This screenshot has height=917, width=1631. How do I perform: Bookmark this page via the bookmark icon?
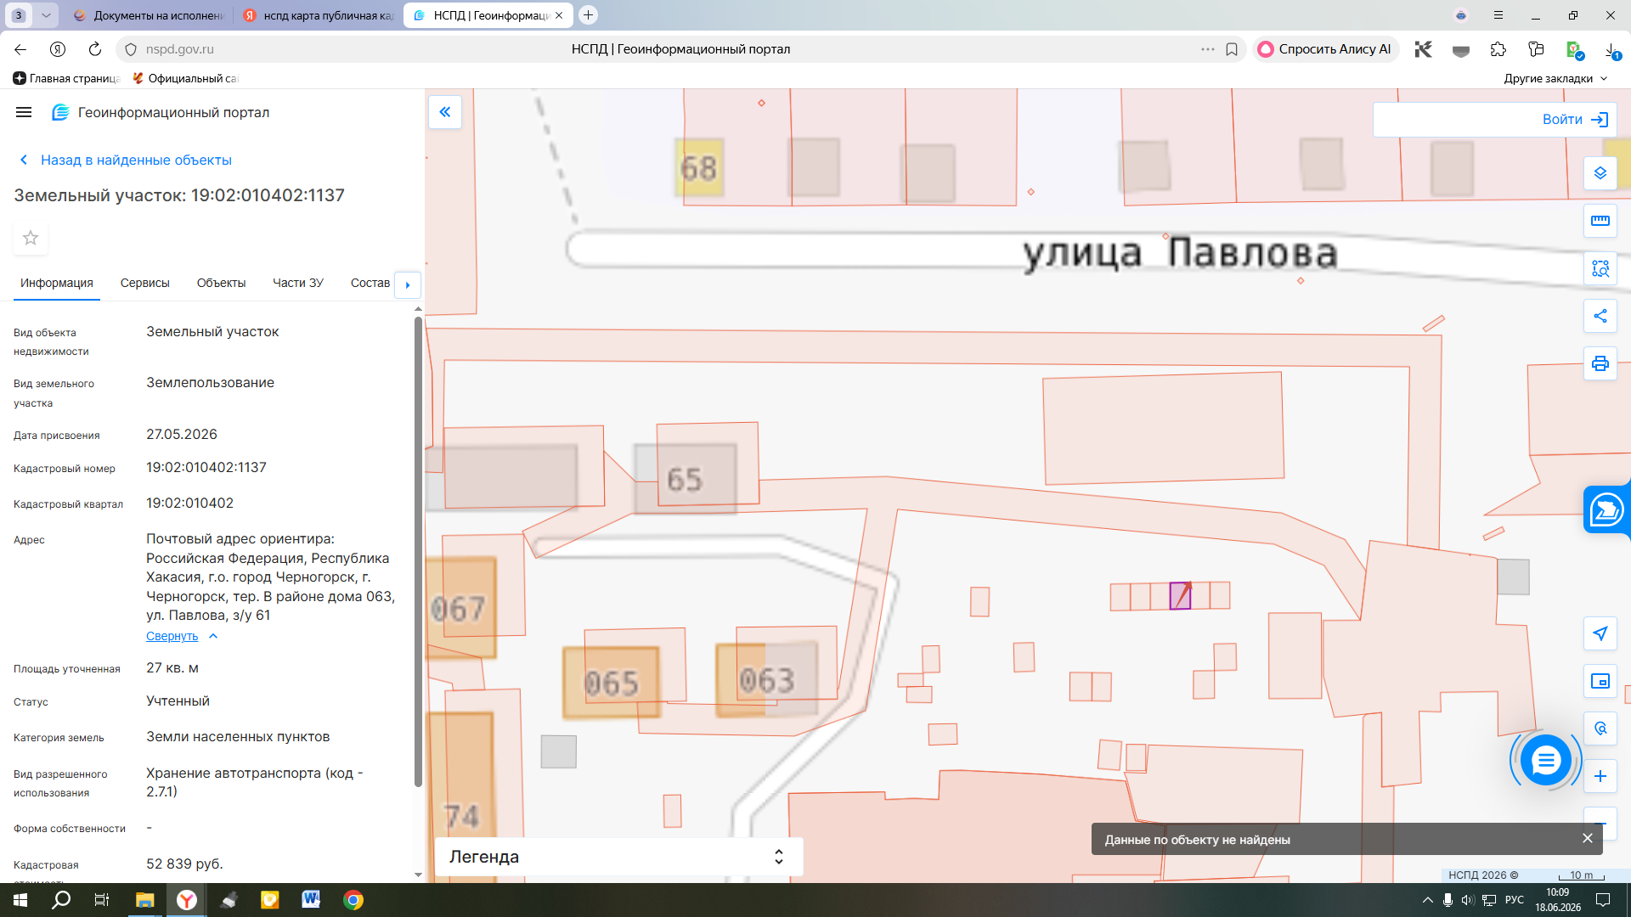click(1232, 49)
